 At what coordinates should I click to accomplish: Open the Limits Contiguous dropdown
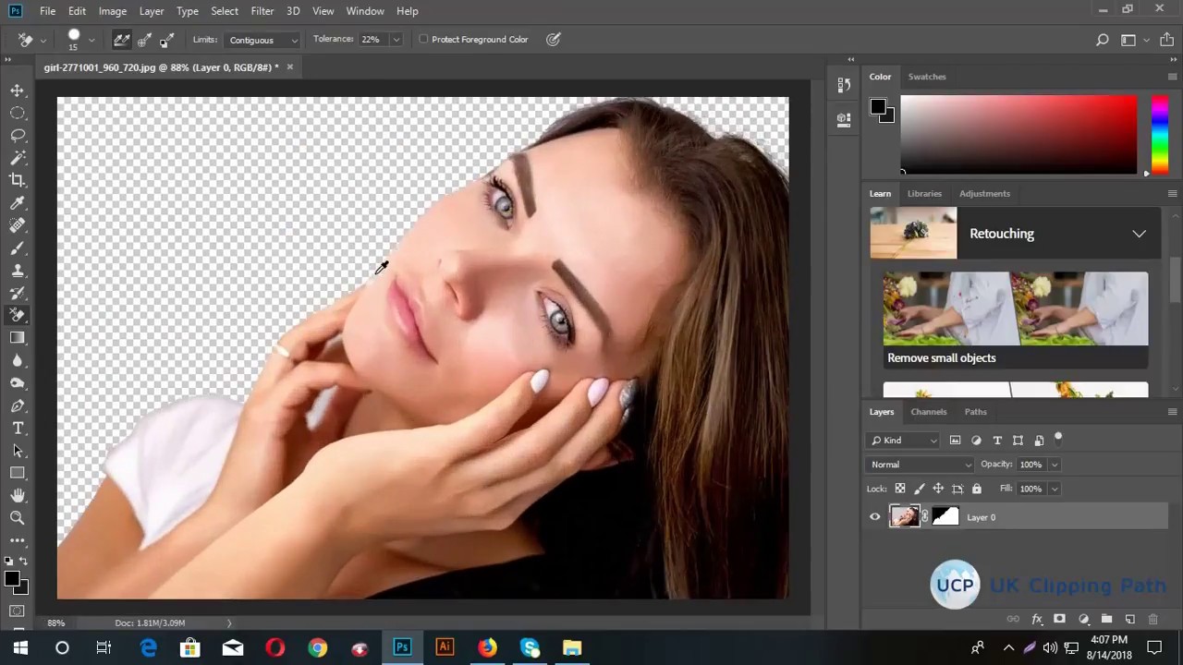pos(263,40)
